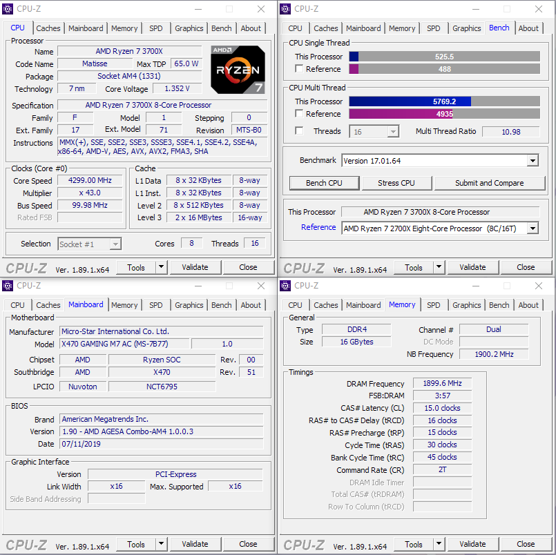Open Tools dropdown arrow in Bench tab window

[x=439, y=267]
